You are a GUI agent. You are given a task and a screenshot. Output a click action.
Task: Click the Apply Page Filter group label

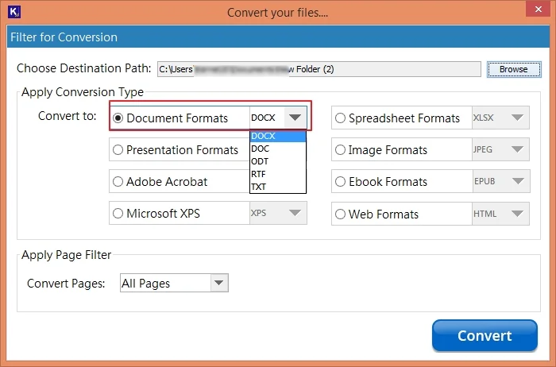[66, 255]
